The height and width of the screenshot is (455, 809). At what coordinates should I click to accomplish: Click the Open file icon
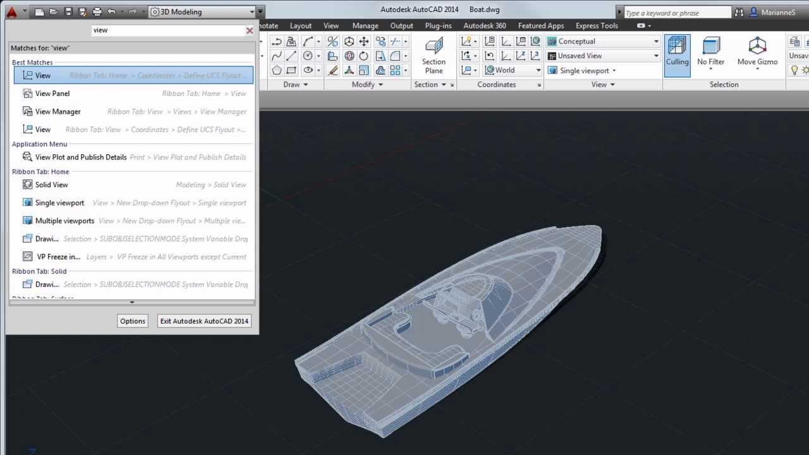pyautogui.click(x=54, y=11)
